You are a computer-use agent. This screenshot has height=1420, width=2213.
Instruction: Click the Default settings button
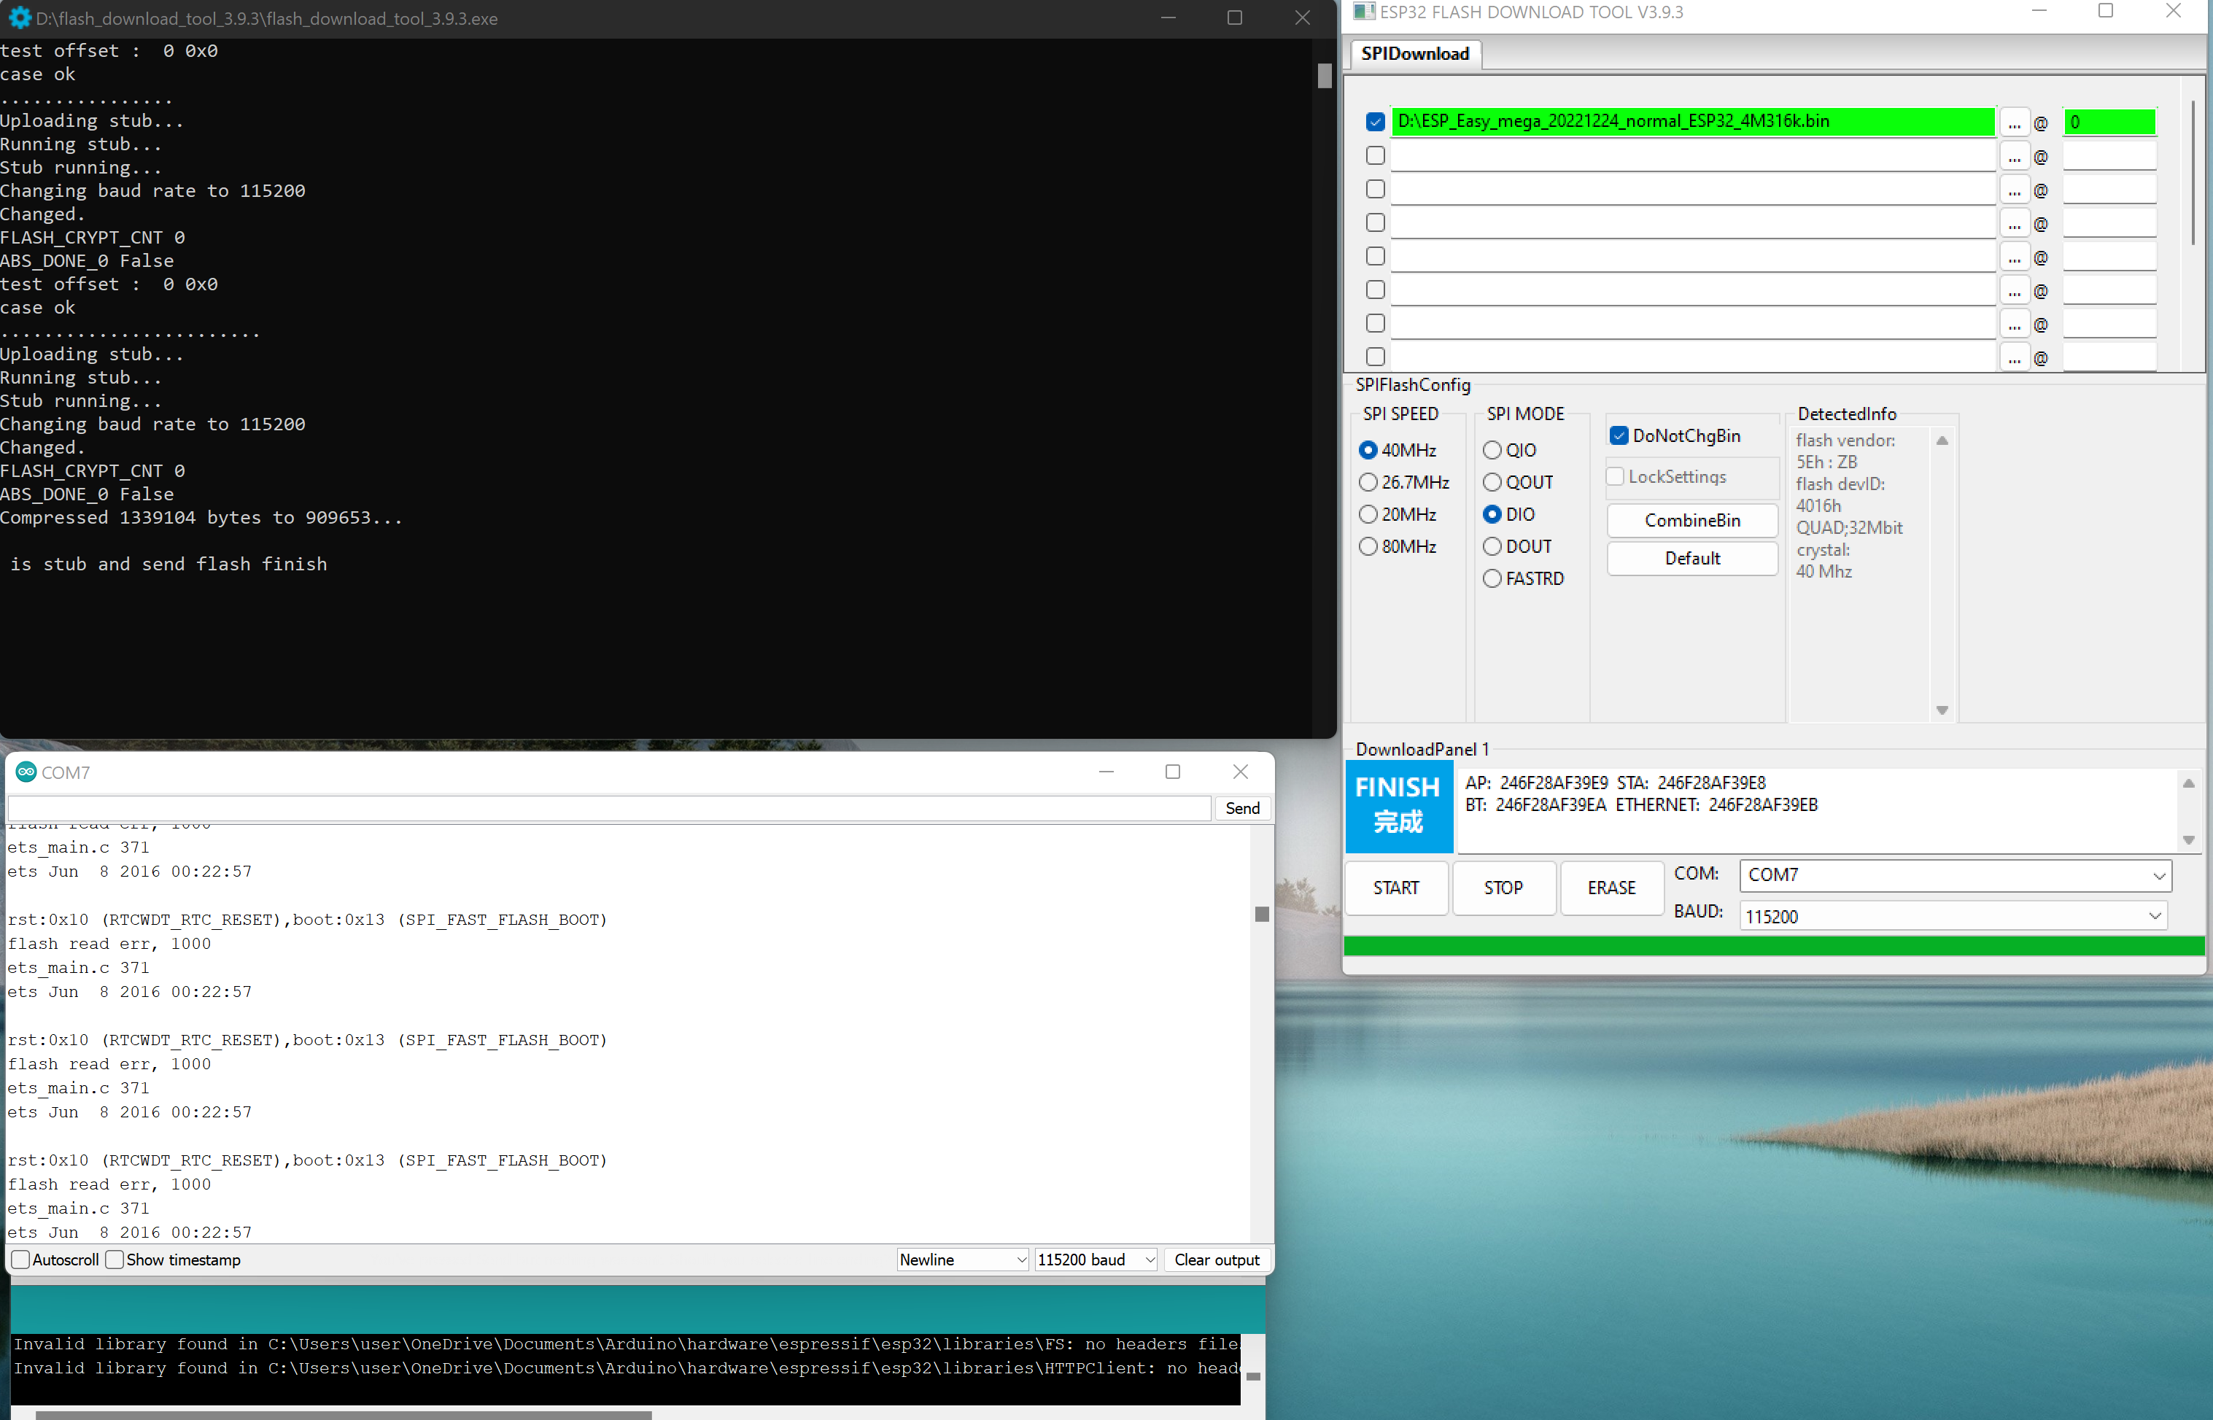[x=1692, y=559]
